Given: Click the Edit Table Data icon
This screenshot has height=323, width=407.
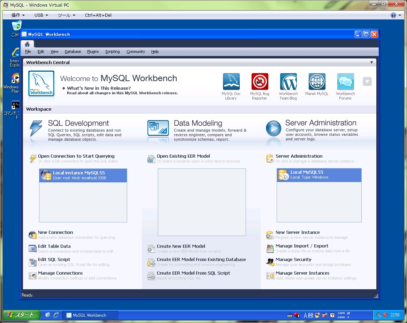Looking at the screenshot, I should coord(33,249).
